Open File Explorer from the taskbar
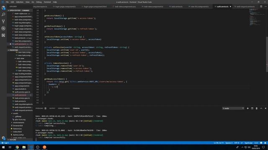 click(24, 147)
